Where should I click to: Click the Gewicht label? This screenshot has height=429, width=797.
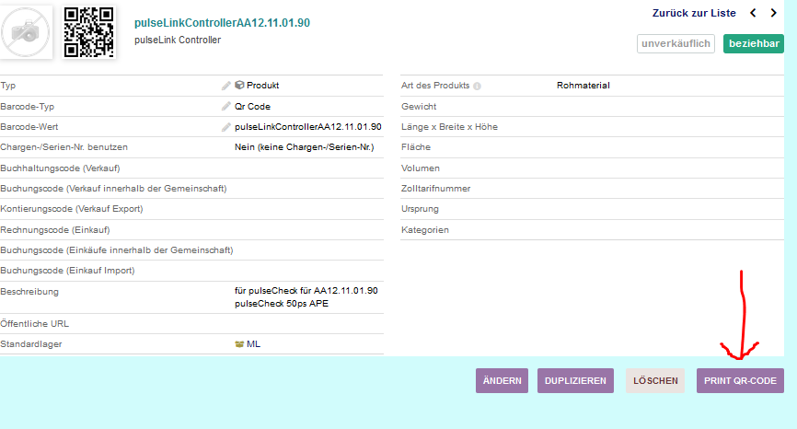(419, 106)
